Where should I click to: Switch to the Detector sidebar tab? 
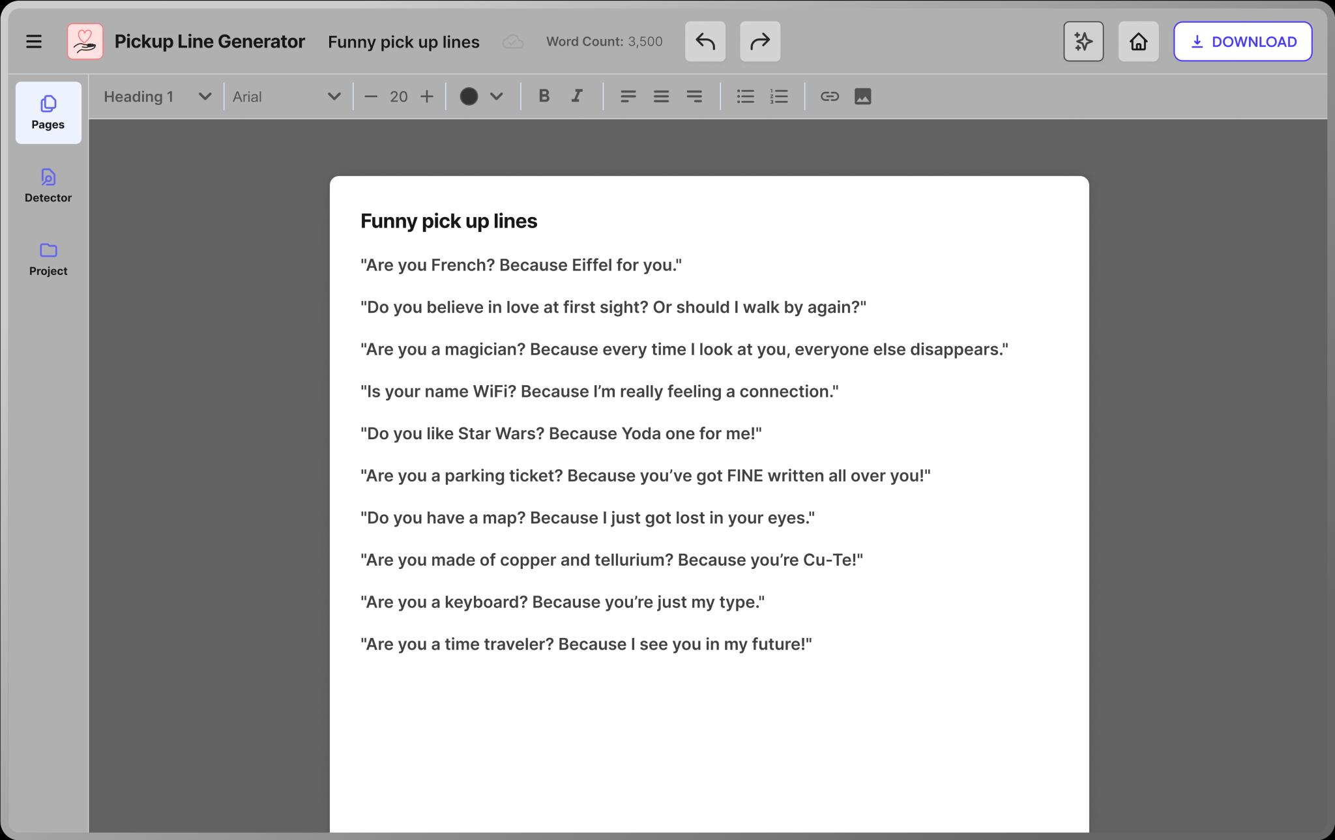[48, 186]
